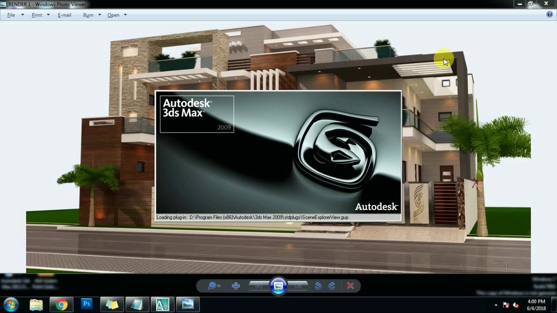Viewport: 557px width, 313px height.
Task: Click the Autodesk 3ds Max 2009 title
Action: coord(197,114)
